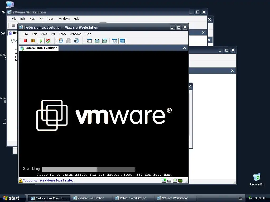The width and height of the screenshot is (270, 202).
Task: Click the 3:03 PM taskbar clock
Action: pos(260,198)
